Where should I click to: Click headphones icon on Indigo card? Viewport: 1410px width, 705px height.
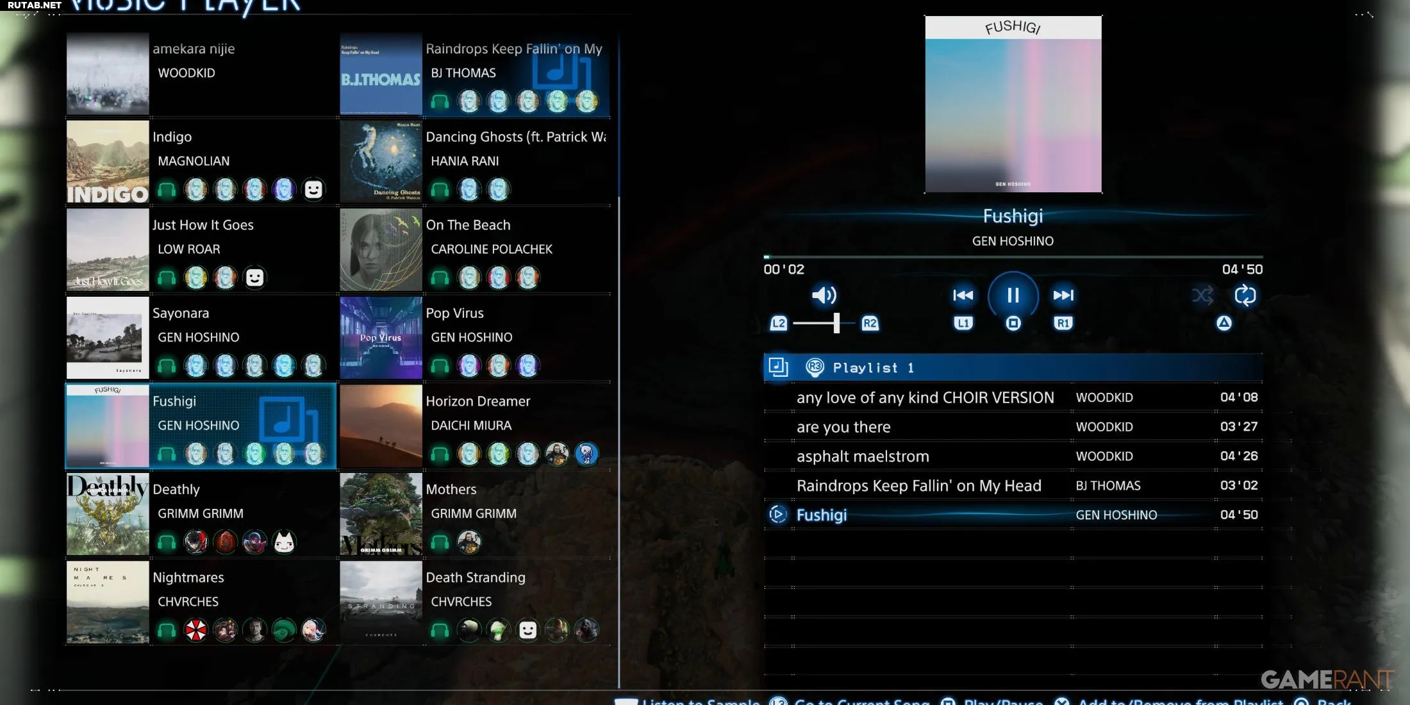coord(167,190)
